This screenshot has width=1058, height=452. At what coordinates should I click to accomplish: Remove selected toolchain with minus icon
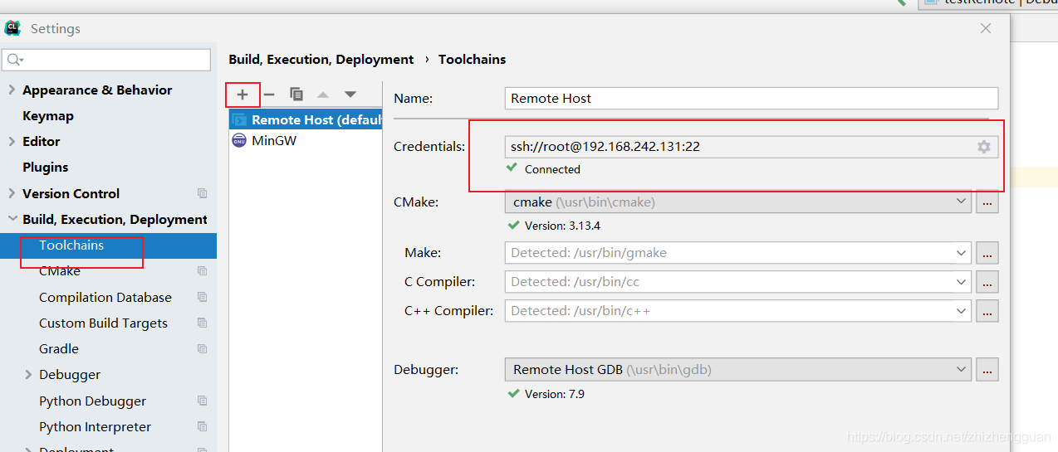coord(269,95)
